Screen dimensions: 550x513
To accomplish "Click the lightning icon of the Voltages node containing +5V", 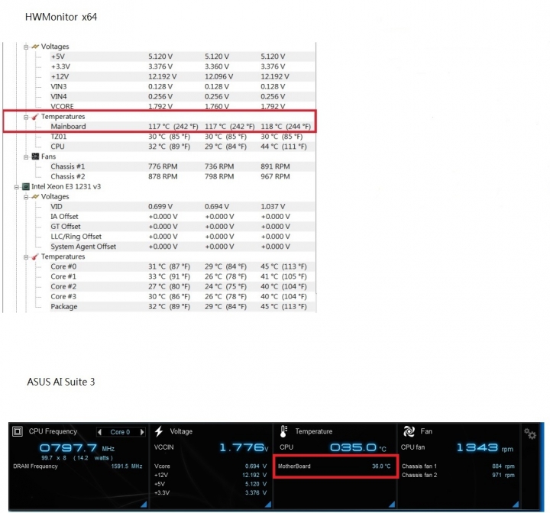I will click(x=35, y=47).
